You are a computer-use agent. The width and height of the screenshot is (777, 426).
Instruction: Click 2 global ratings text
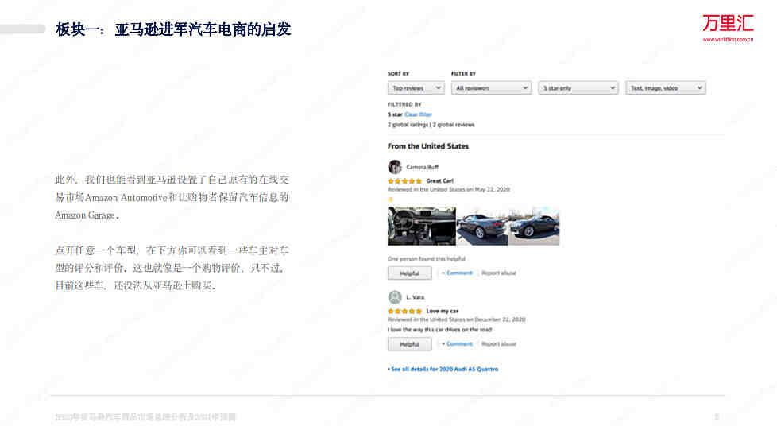click(x=408, y=125)
